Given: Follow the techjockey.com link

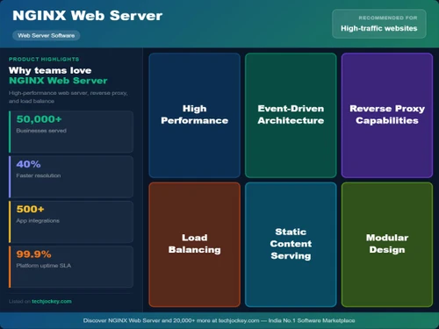Looking at the screenshot, I should point(52,301).
